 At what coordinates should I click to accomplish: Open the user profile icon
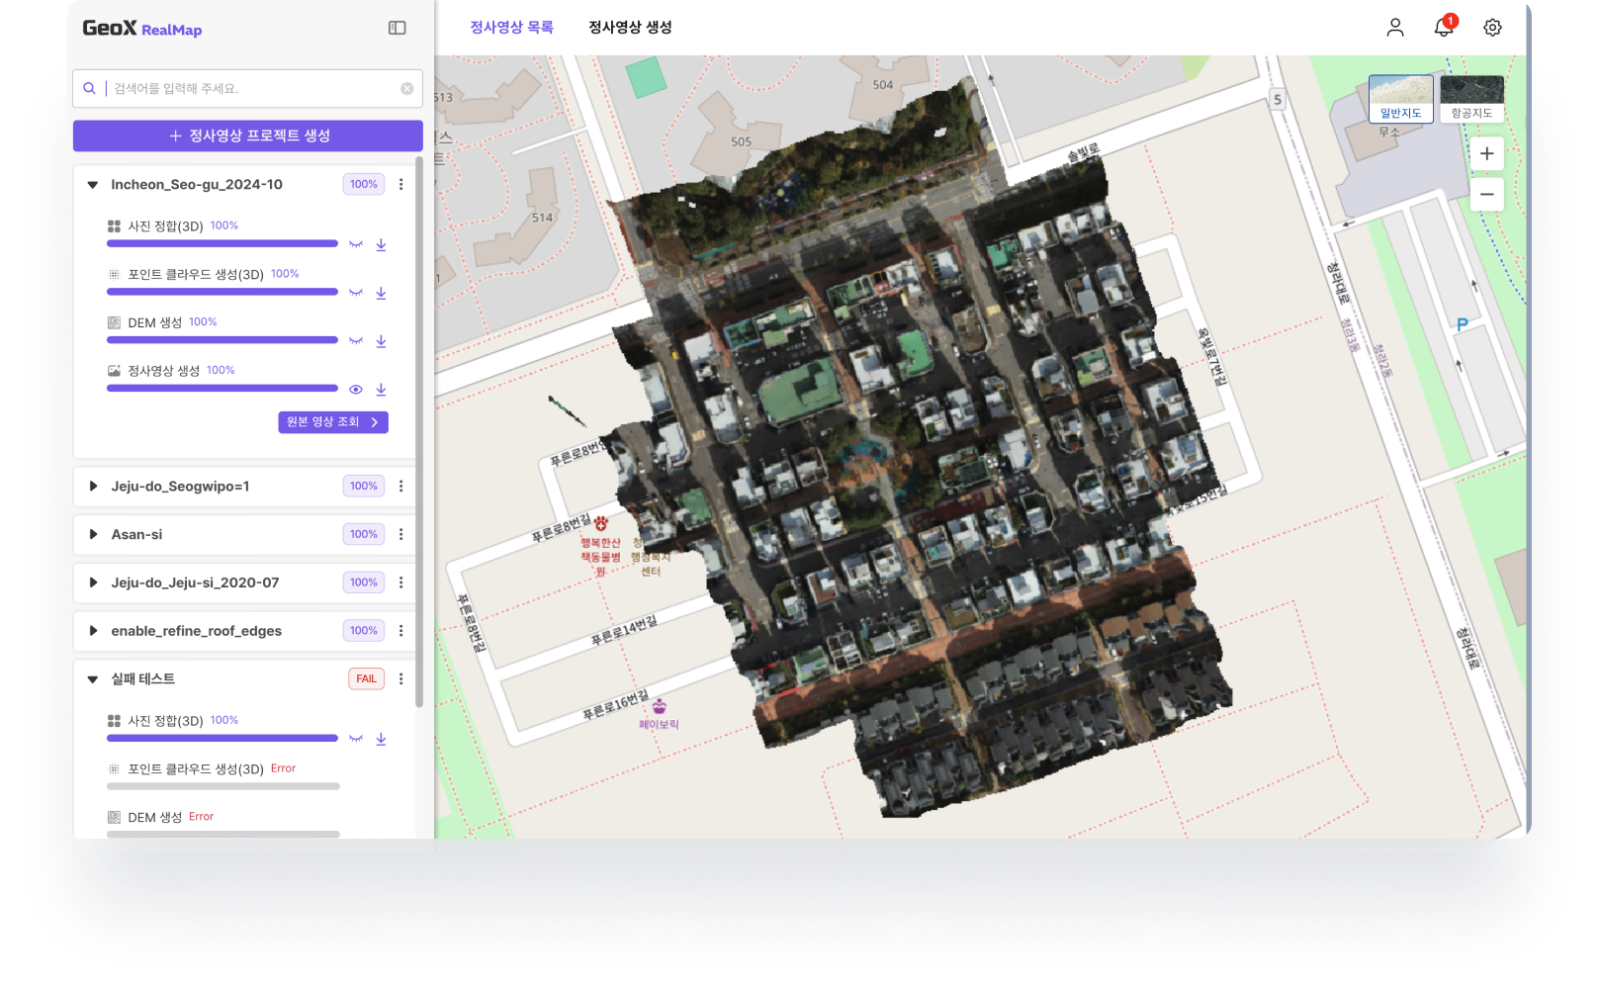[x=1394, y=28]
